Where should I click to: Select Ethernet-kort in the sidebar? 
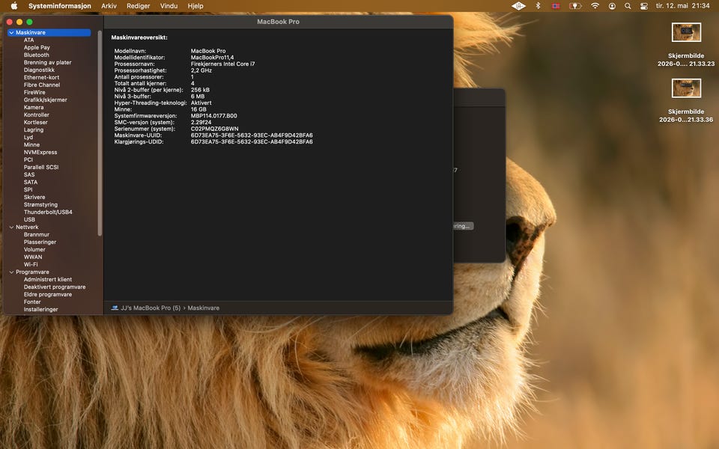tap(41, 77)
